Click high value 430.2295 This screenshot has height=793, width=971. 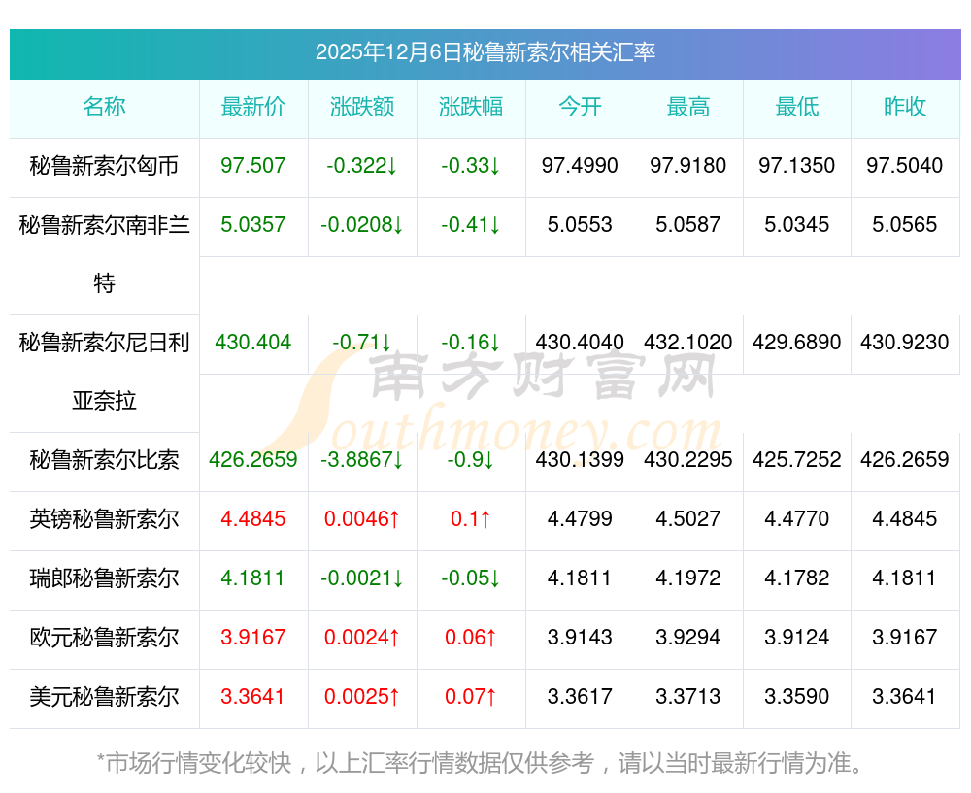click(x=688, y=460)
